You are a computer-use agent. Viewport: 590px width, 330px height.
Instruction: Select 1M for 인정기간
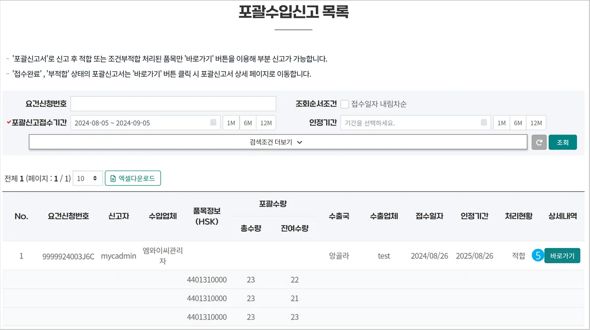(x=501, y=123)
